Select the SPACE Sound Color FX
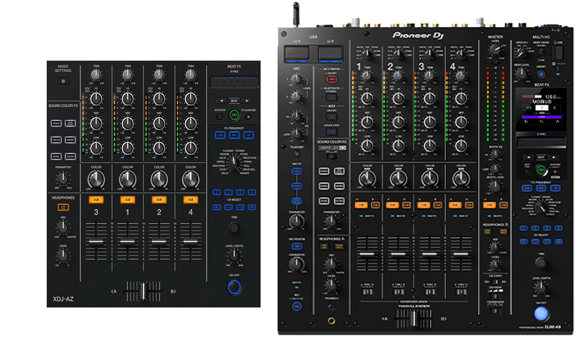This screenshot has height=337, width=578. click(x=56, y=123)
